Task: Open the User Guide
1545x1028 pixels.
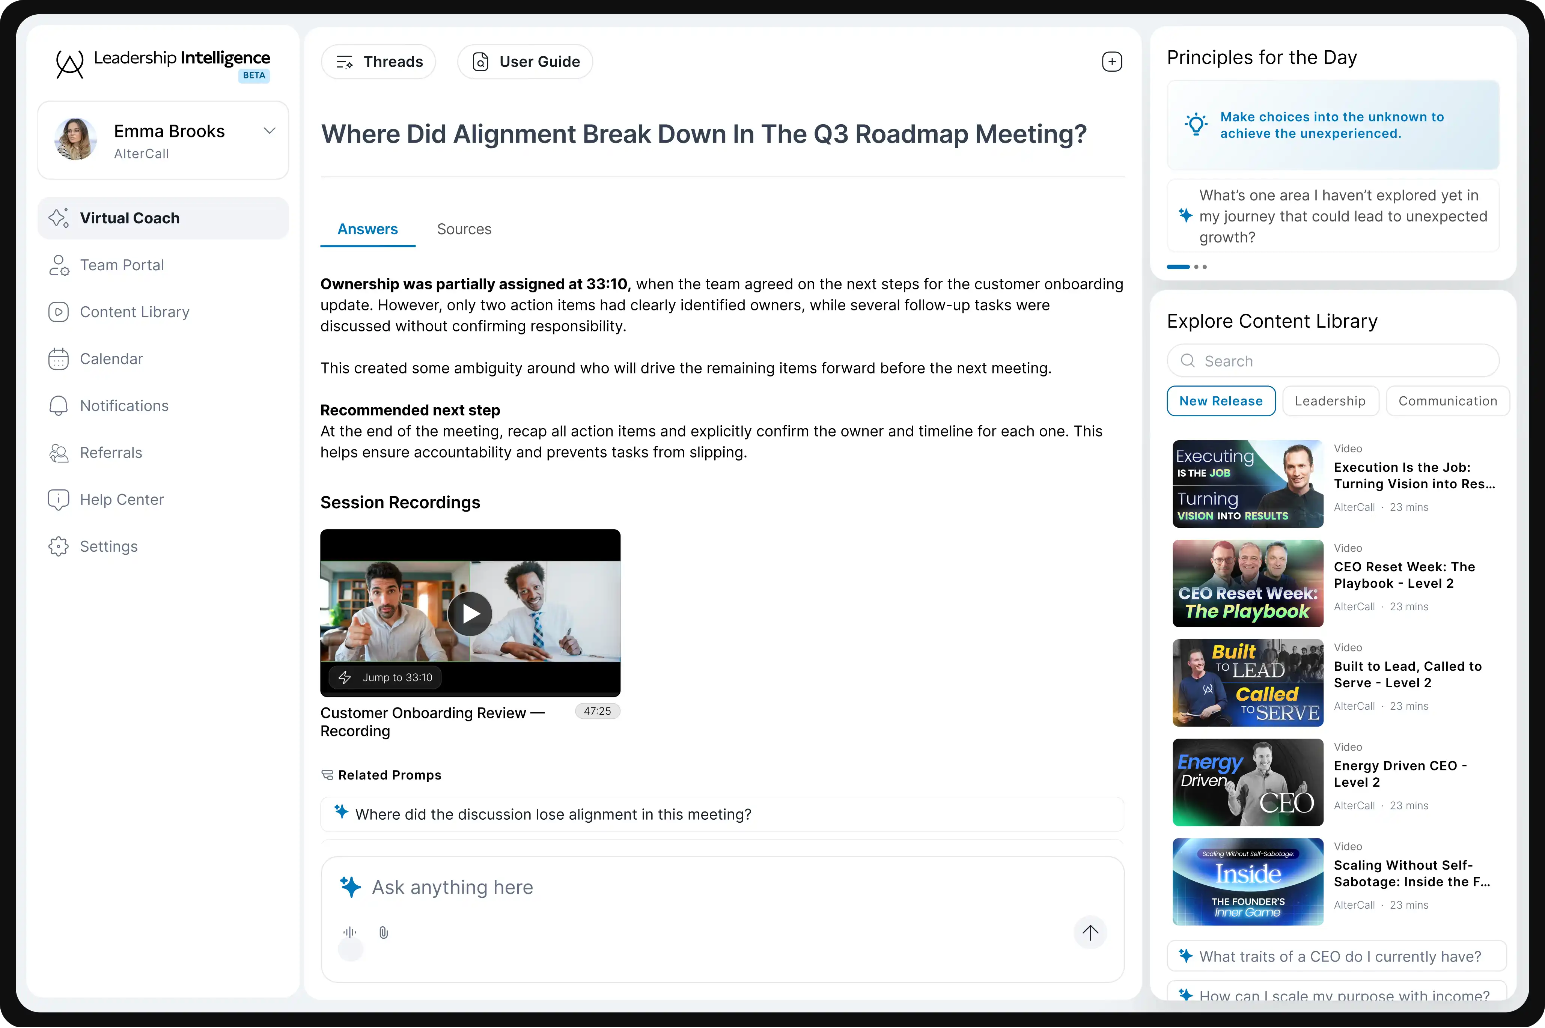Action: pos(525,62)
